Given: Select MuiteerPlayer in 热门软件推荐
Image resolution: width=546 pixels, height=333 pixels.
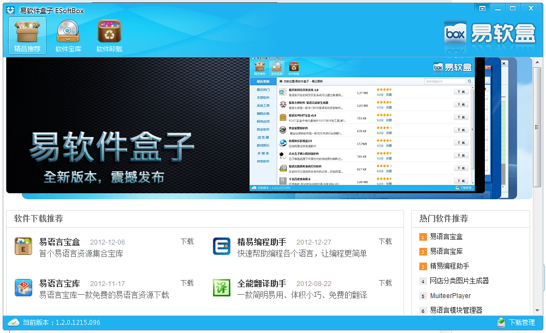Looking at the screenshot, I should click(x=450, y=296).
